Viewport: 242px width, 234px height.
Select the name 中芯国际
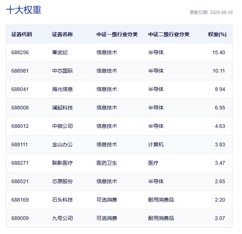[x=62, y=71]
